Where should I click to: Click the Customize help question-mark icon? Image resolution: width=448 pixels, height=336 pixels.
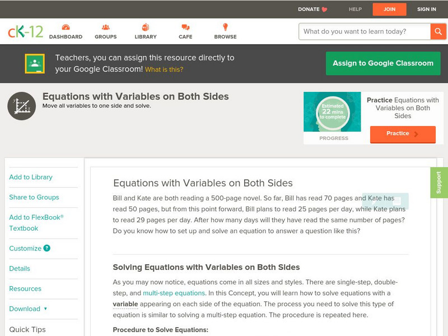tap(47, 248)
